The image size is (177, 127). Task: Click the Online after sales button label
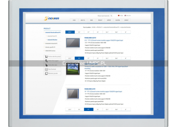(x=52, y=65)
